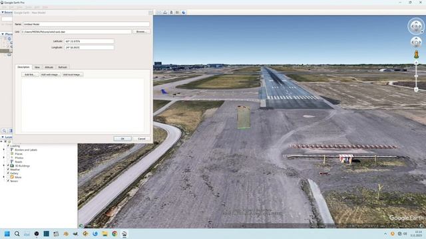Image resolution: width=426 pixels, height=239 pixels.
Task: Open the Windows Start menu
Action: [7, 234]
